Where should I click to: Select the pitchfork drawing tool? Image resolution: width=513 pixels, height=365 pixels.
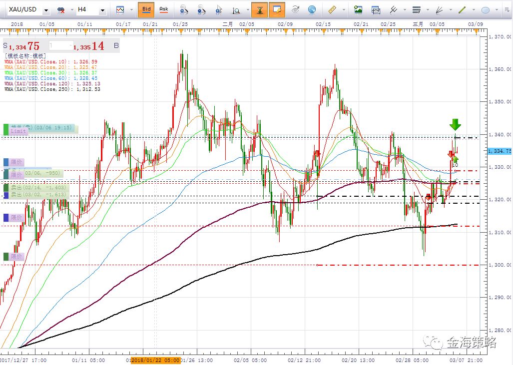coord(393,9)
